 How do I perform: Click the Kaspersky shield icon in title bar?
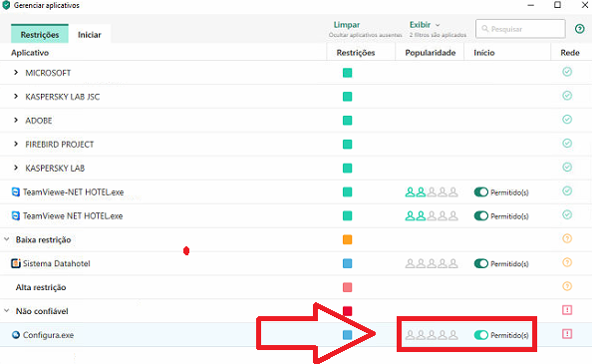point(6,5)
